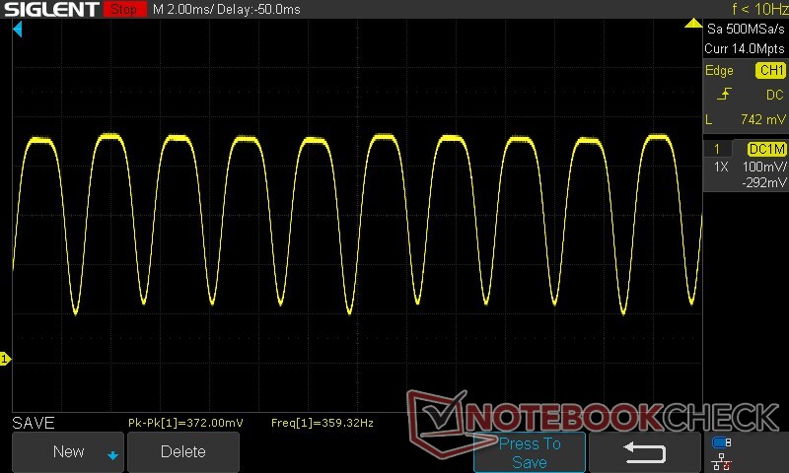
Task: Click the SAVE menu title label
Action: [x=34, y=423]
